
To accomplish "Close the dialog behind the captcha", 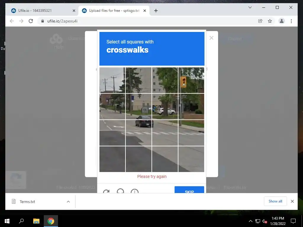I will (x=211, y=38).
